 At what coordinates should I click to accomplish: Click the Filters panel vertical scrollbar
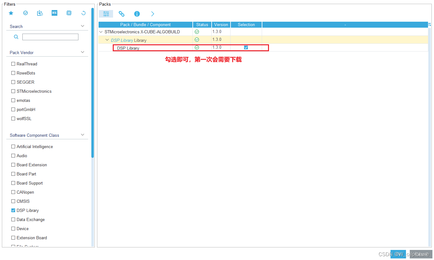[x=93, y=82]
